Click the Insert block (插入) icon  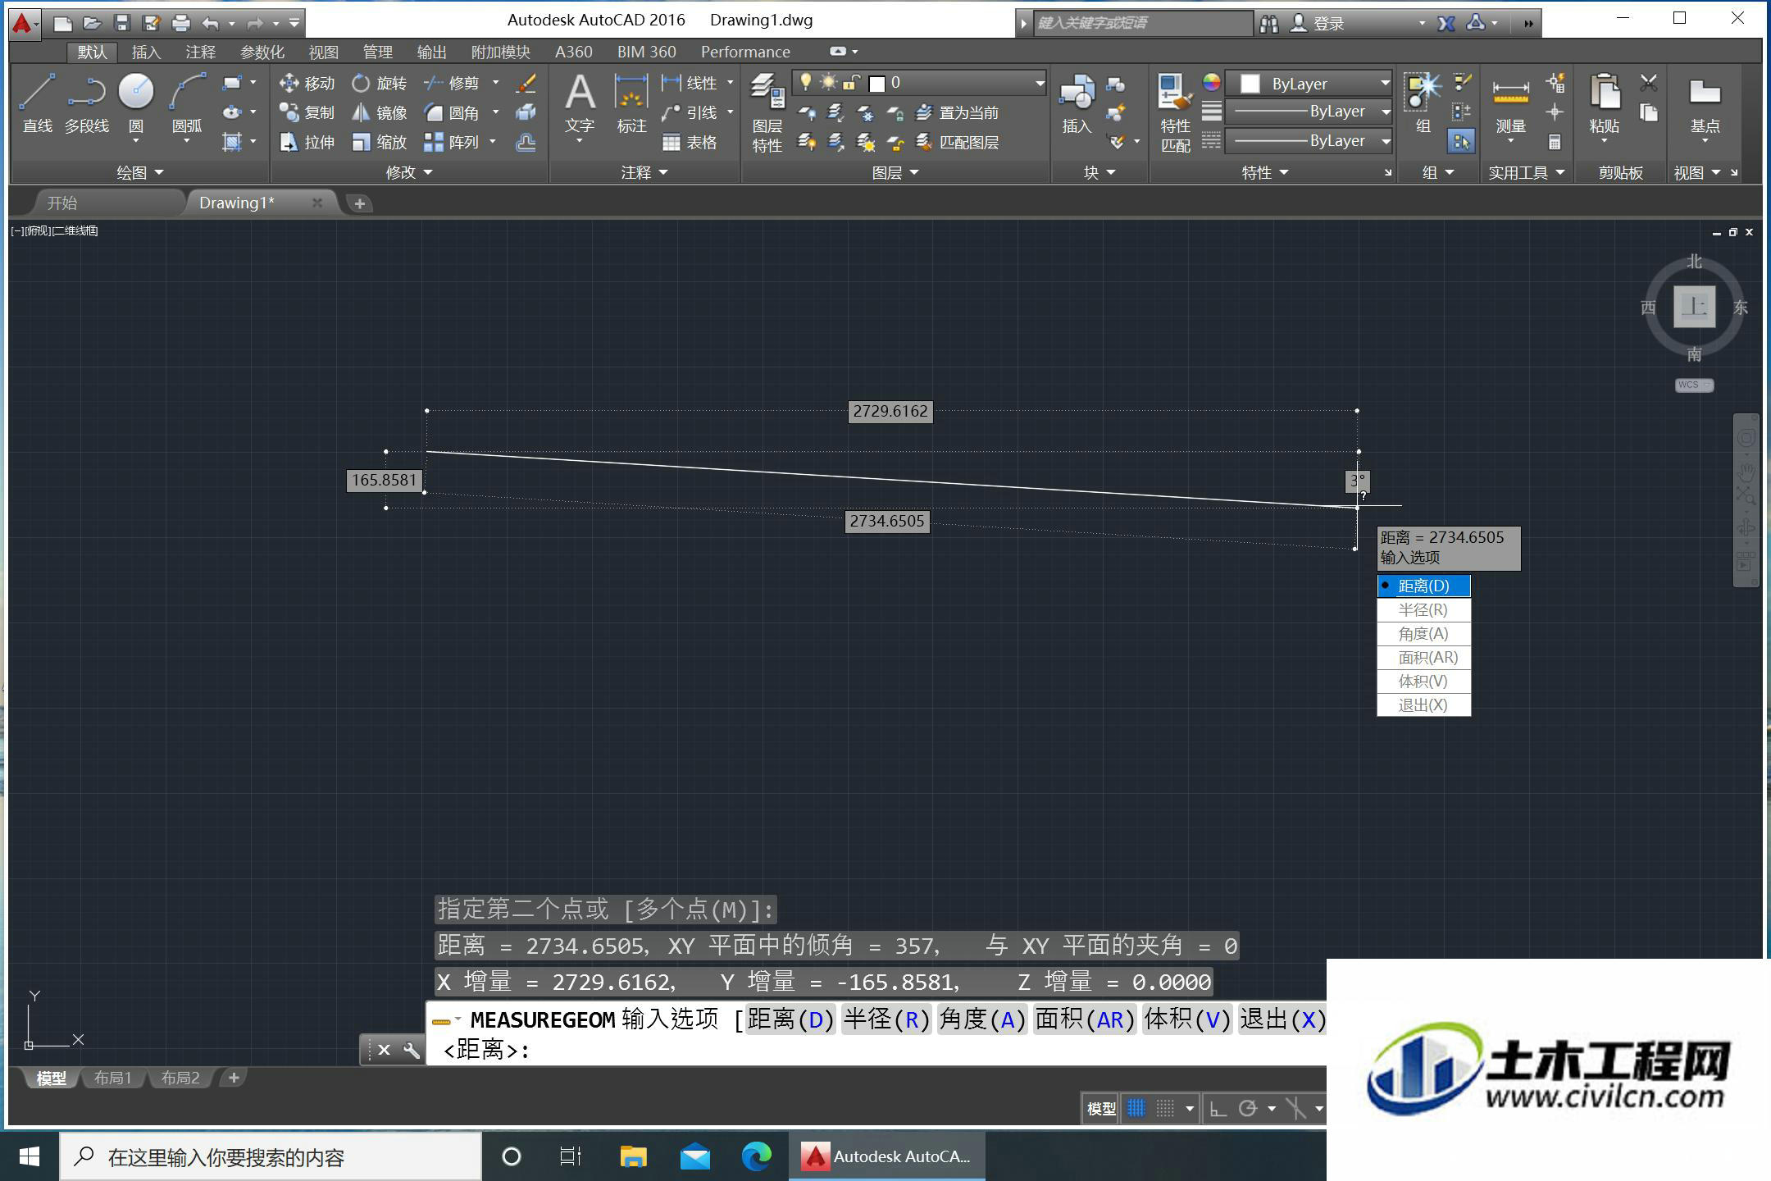(x=1077, y=103)
